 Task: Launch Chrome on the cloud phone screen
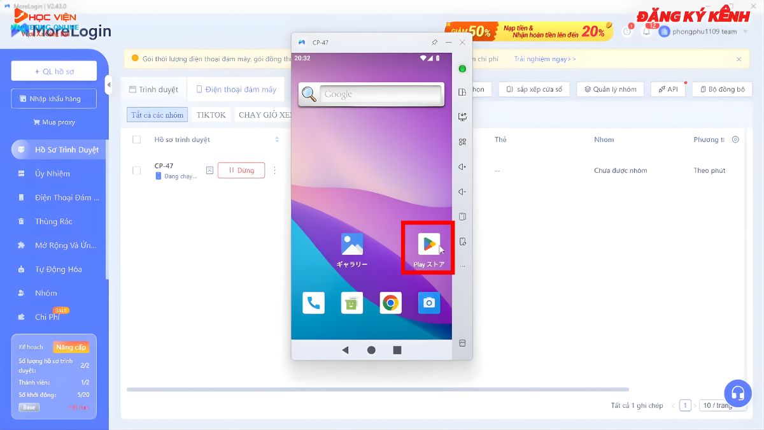coord(390,303)
